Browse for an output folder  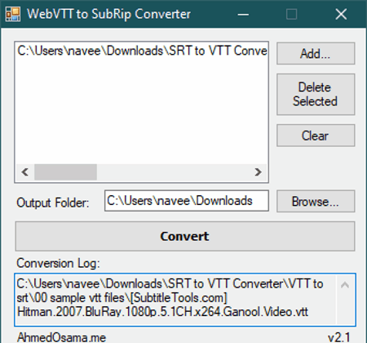316,201
